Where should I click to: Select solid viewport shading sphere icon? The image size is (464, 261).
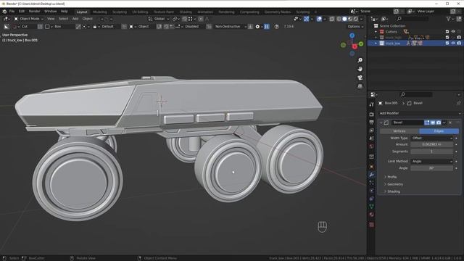click(344, 19)
